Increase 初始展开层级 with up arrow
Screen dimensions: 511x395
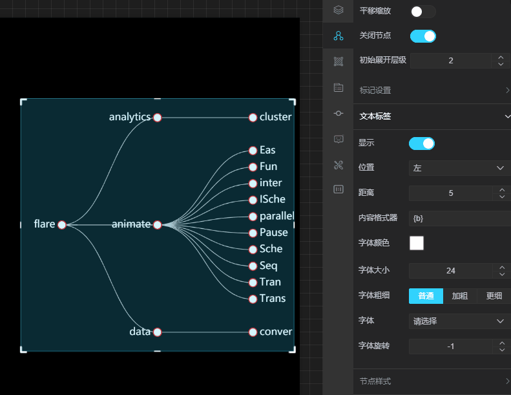pos(501,57)
